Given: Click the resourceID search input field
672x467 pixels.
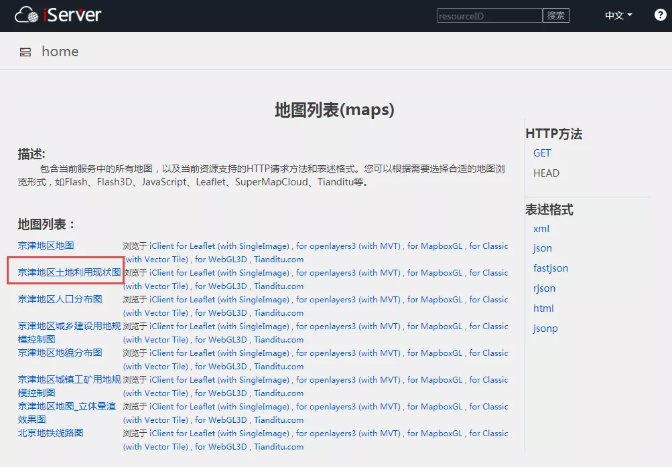Looking at the screenshot, I should pyautogui.click(x=490, y=16).
